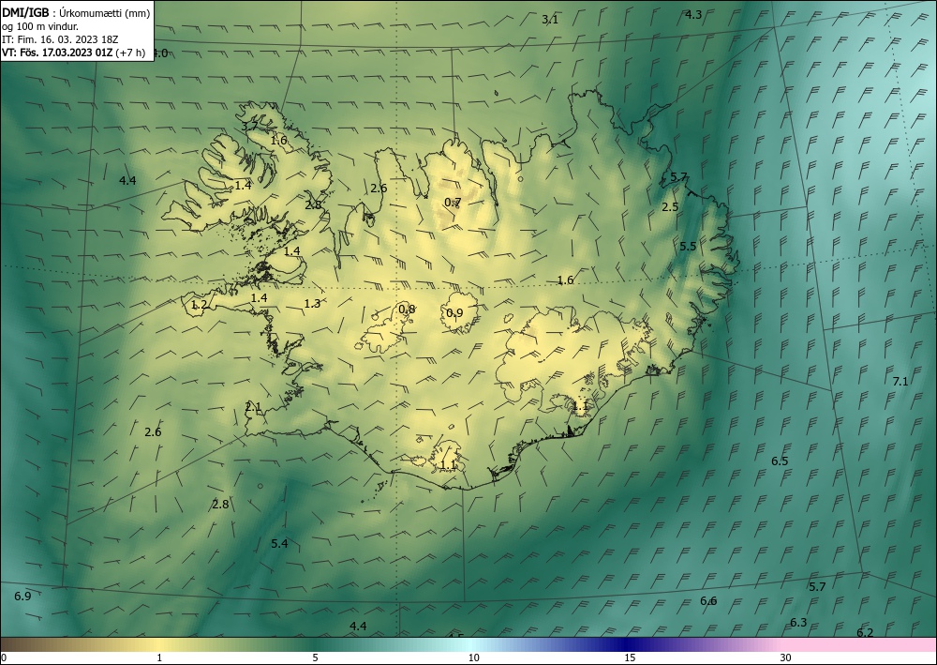Click the 0 tick label on the color scale
The width and height of the screenshot is (937, 665).
pos(4,657)
